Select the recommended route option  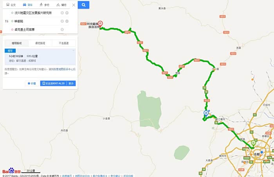pyautogui.click(x=16, y=43)
